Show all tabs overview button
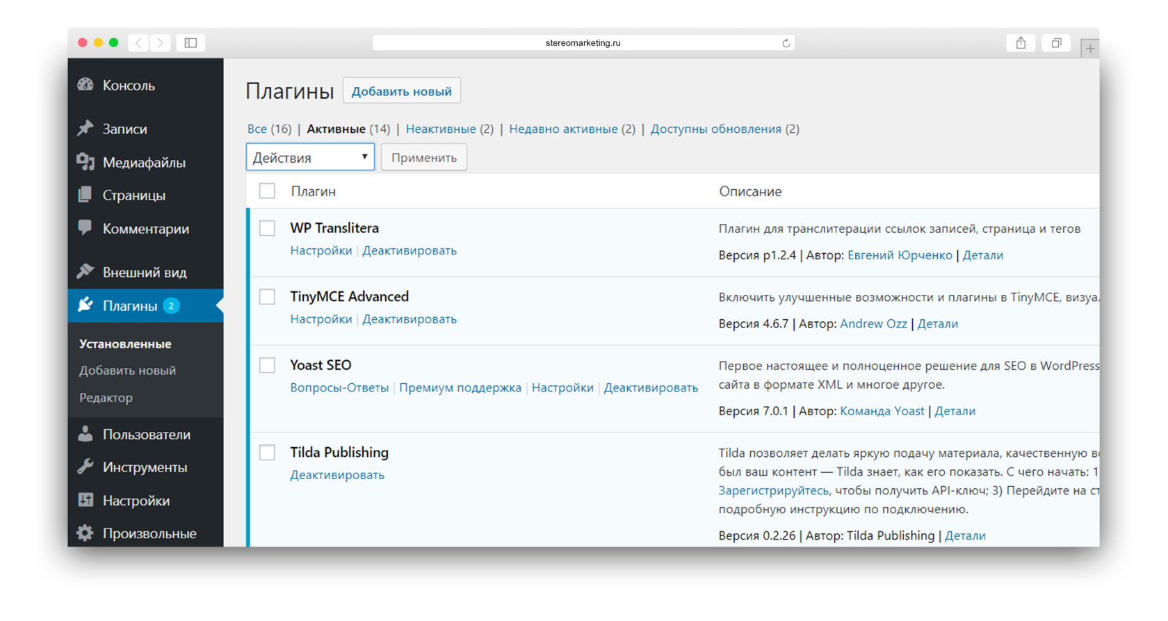 (1056, 43)
